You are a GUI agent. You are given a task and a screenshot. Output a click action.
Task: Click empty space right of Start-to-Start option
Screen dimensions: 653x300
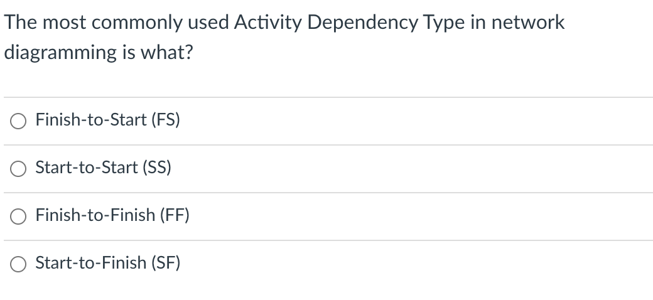click(413, 169)
